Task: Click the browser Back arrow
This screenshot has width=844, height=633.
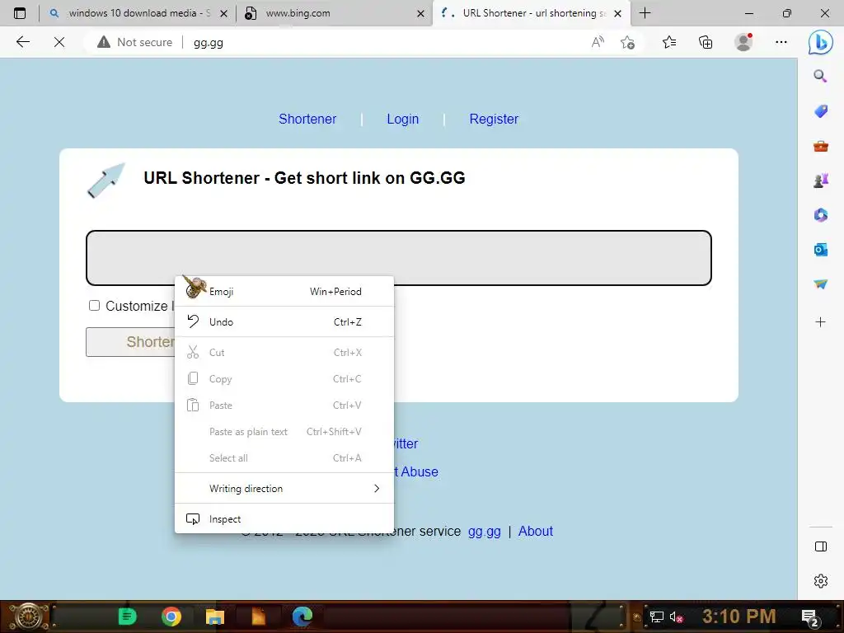Action: click(x=22, y=42)
